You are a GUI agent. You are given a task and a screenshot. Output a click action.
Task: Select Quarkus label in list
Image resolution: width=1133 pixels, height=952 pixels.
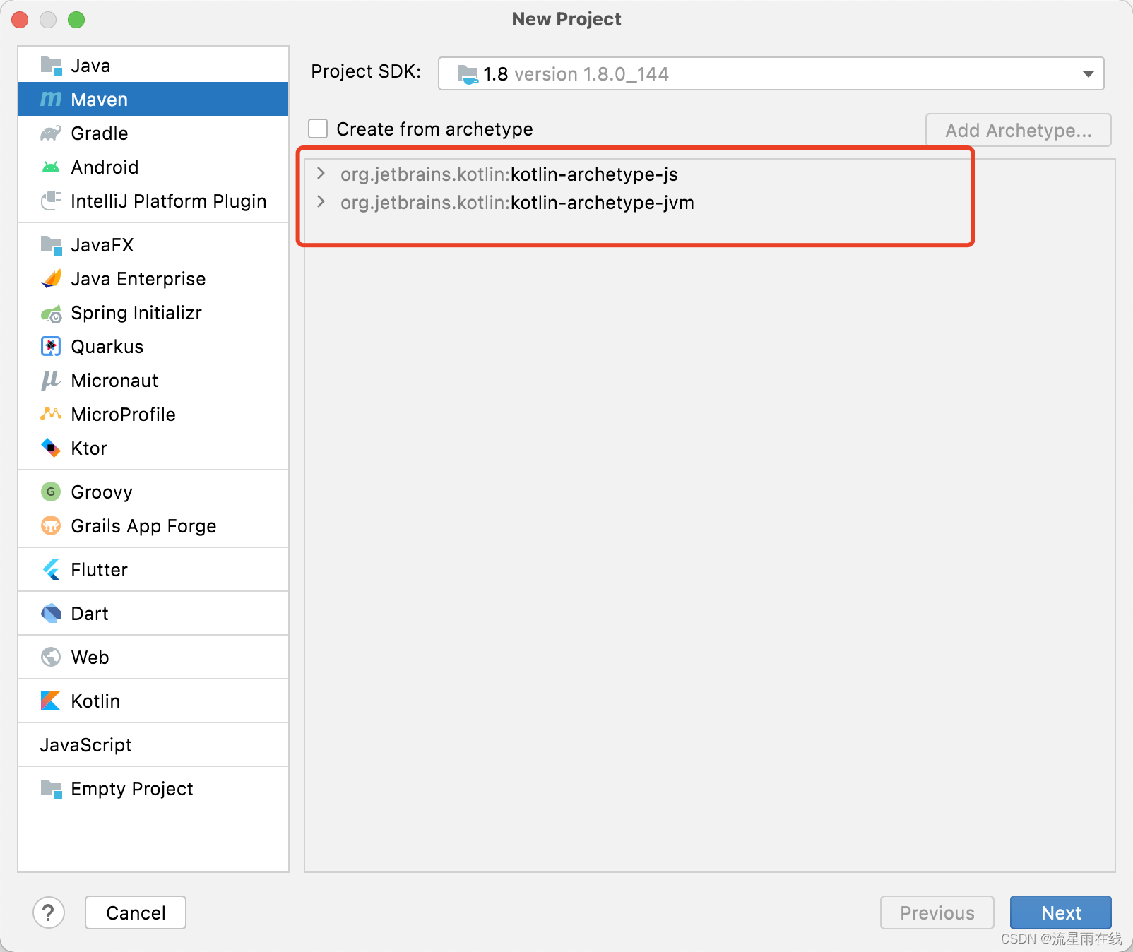coord(107,347)
